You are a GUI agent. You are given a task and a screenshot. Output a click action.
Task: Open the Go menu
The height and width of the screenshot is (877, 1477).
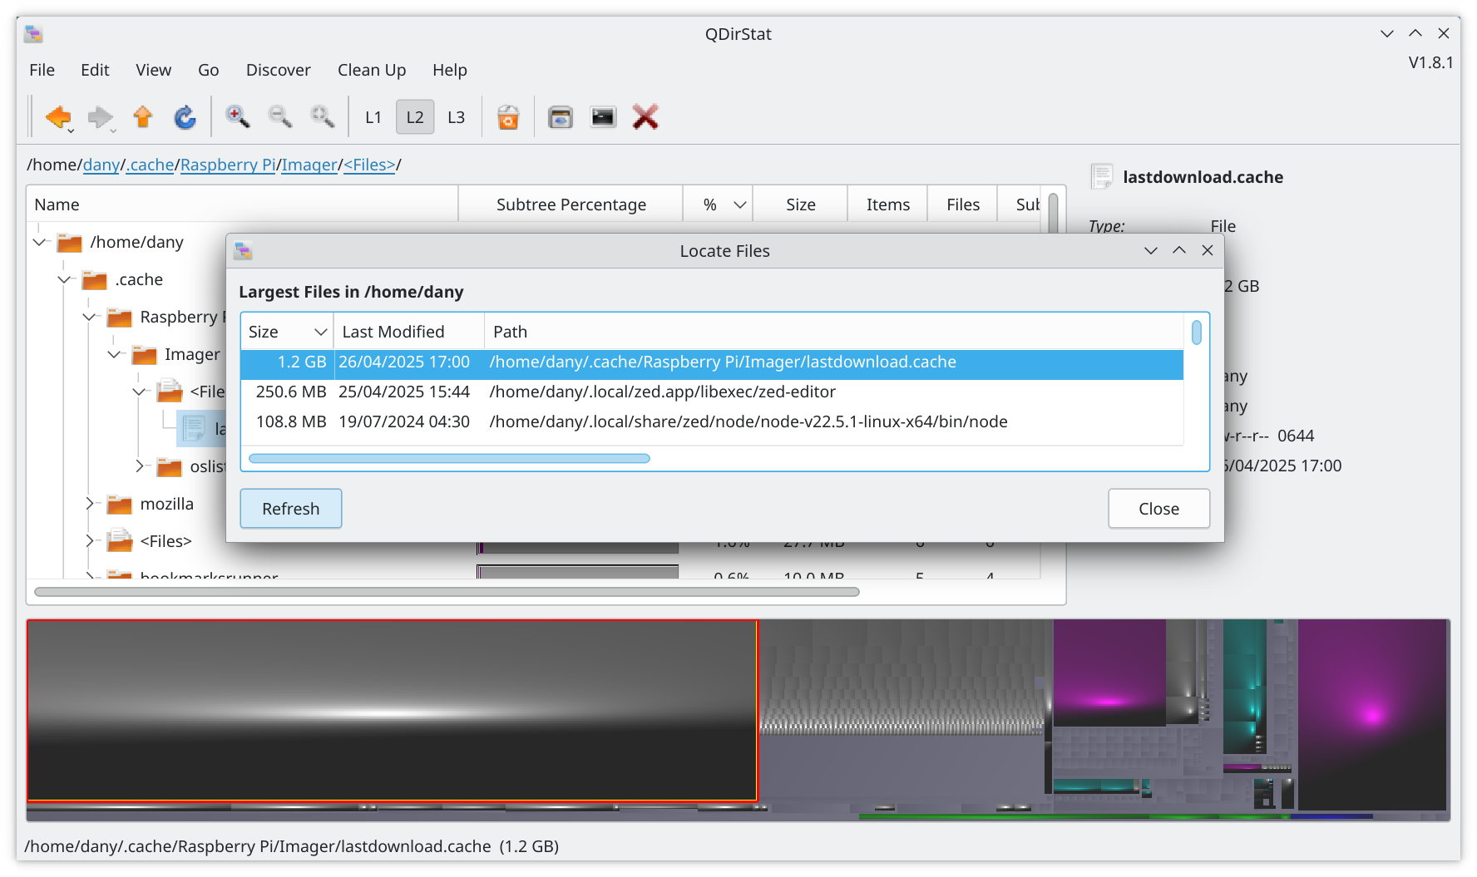208,70
